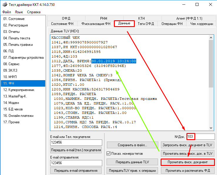Click 'Запросить фиск. документ в TLV' button
217x175 pixels.
(188, 145)
